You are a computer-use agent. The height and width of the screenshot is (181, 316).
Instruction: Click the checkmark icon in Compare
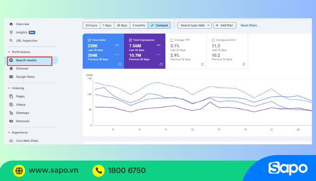pyautogui.click(x=152, y=26)
